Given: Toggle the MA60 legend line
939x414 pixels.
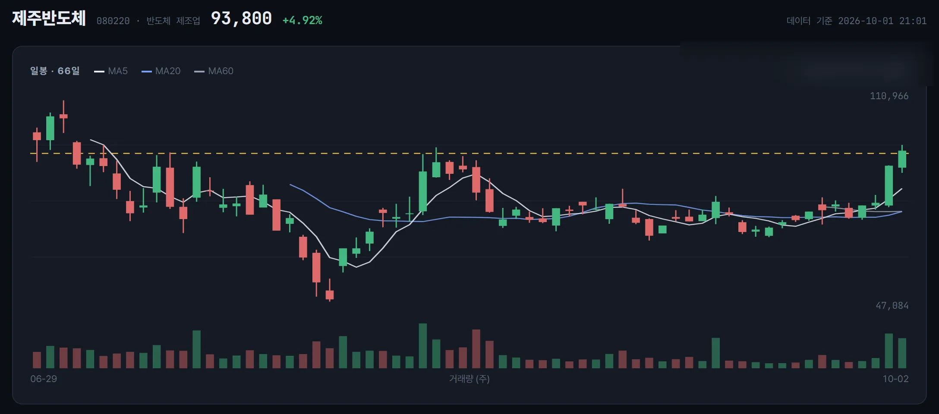Looking at the screenshot, I should pyautogui.click(x=214, y=71).
